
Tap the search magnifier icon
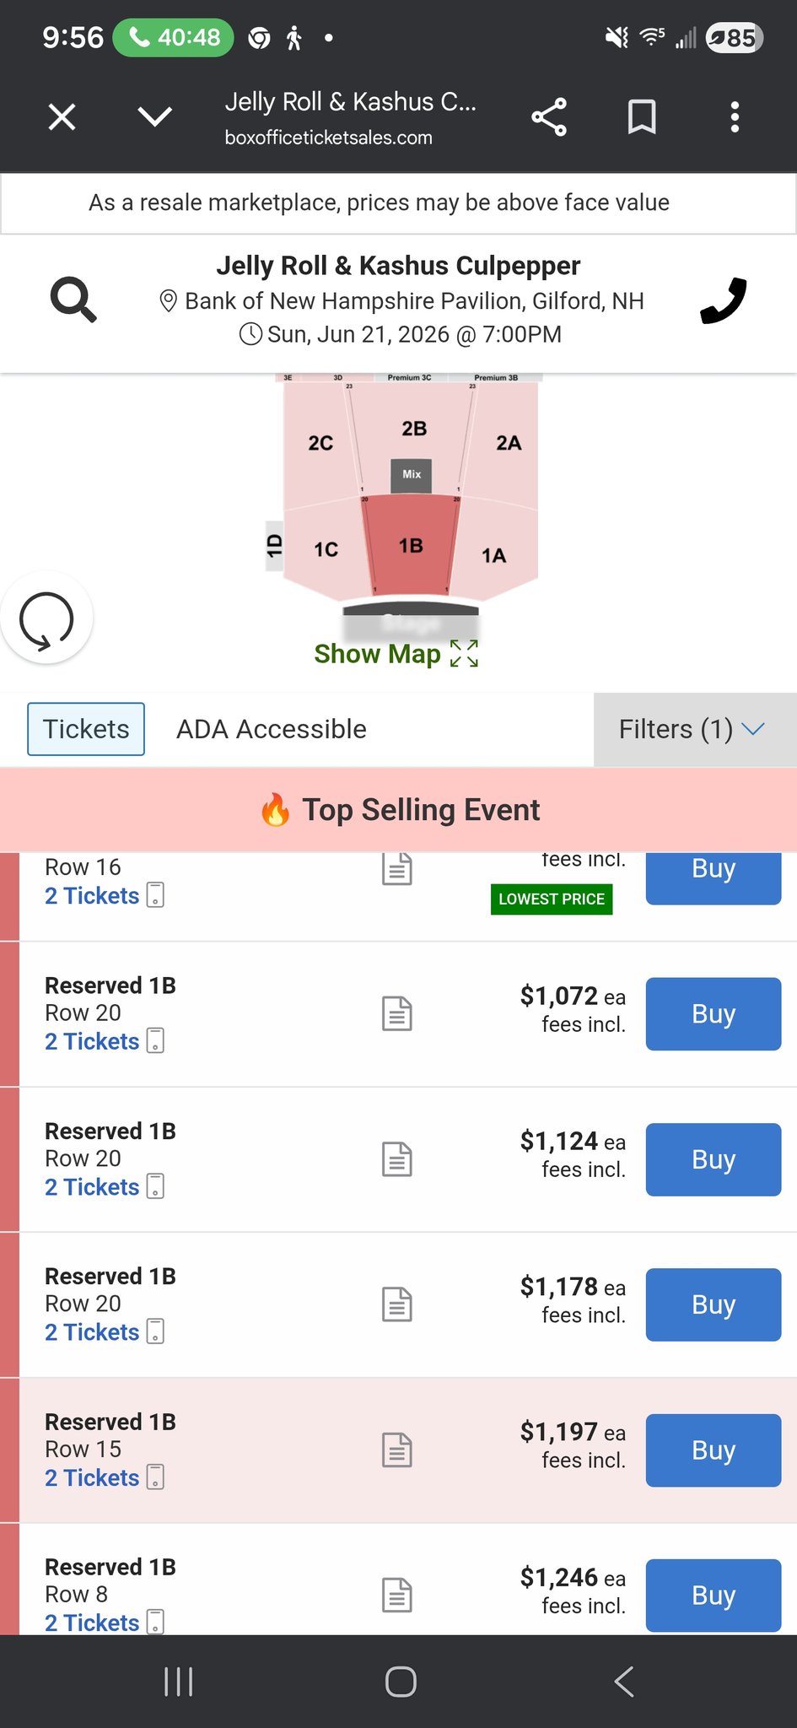[73, 300]
